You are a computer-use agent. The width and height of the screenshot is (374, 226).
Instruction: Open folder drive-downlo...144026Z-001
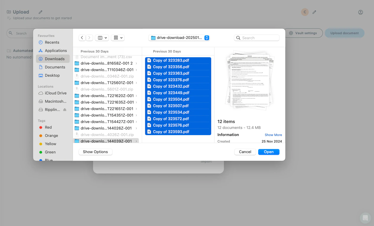[106, 128]
